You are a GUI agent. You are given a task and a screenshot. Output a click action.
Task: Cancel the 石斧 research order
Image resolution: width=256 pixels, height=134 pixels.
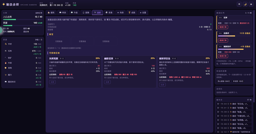223,27
